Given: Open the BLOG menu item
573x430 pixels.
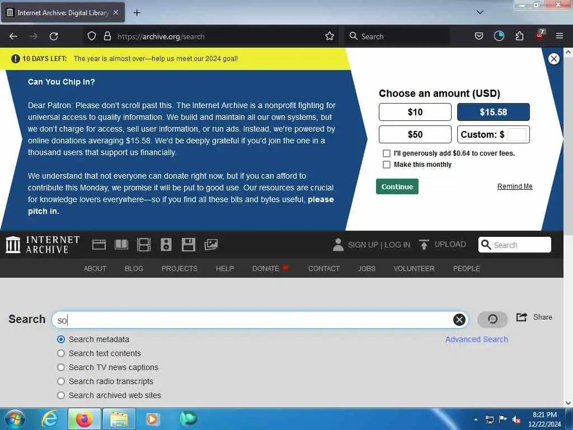Looking at the screenshot, I should 134,268.
